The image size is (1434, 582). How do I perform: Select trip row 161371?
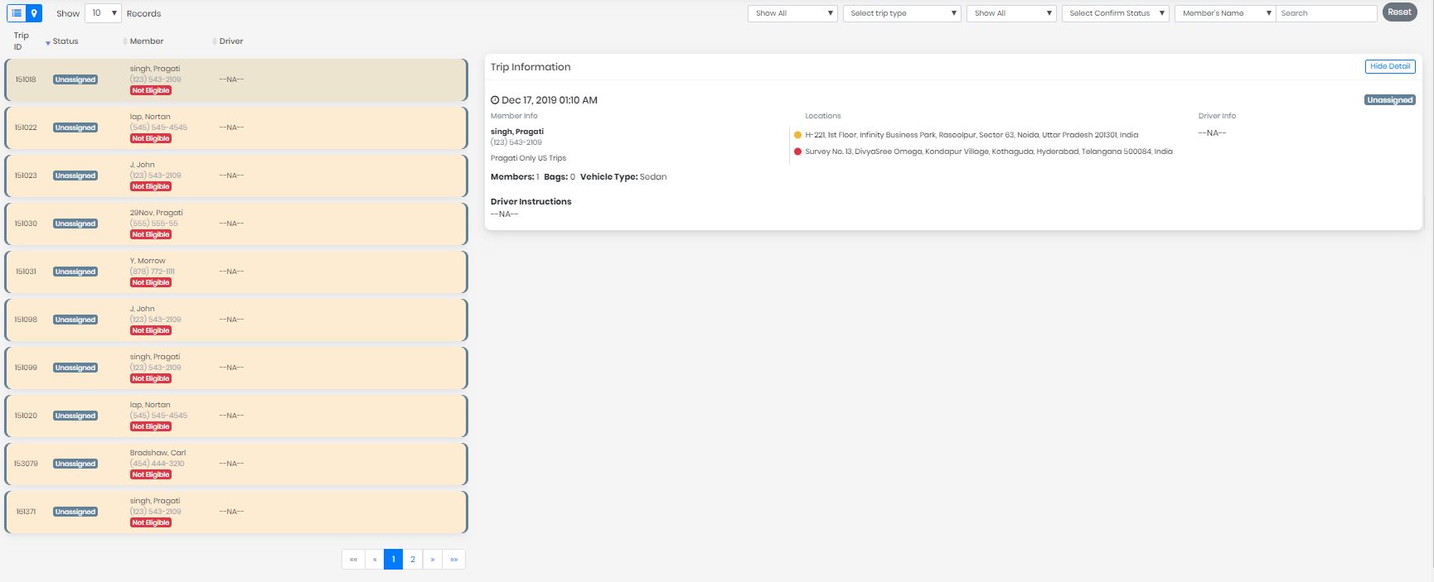(236, 512)
